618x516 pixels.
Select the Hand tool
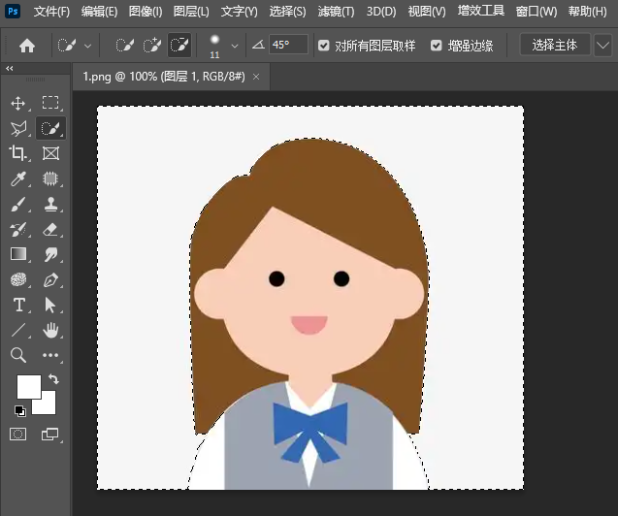[50, 330]
